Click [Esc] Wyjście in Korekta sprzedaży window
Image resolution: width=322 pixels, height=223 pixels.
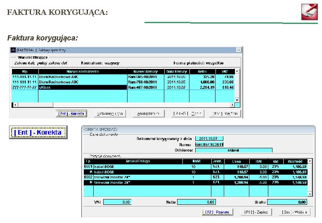[x=294, y=212]
